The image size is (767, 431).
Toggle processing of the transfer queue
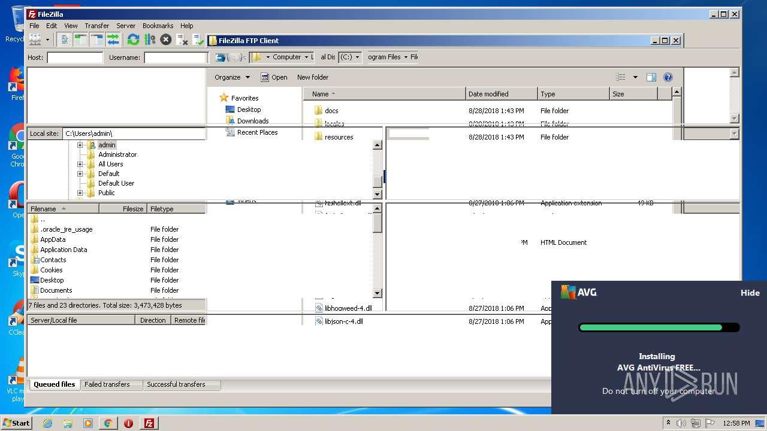(149, 40)
